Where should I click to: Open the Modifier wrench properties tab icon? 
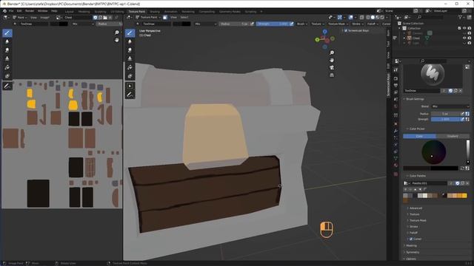point(395,131)
